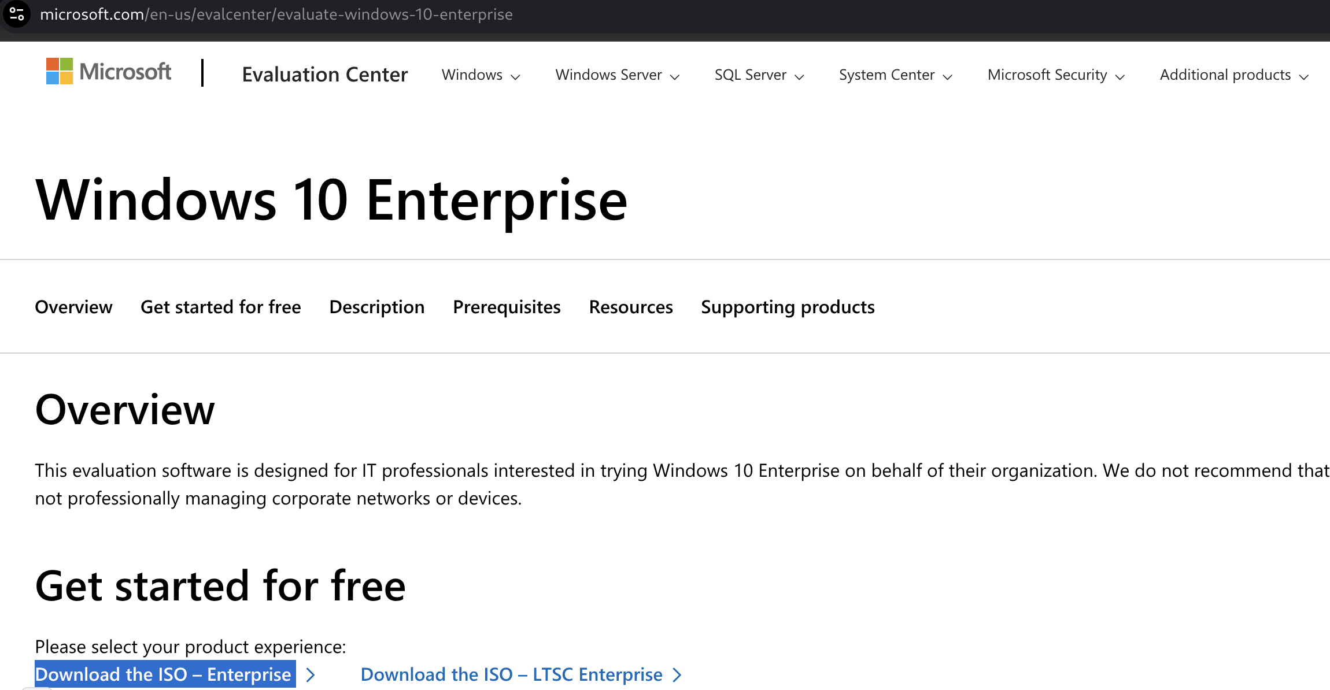Click the Microsoft logo
Image resolution: width=1330 pixels, height=690 pixels.
(109, 72)
